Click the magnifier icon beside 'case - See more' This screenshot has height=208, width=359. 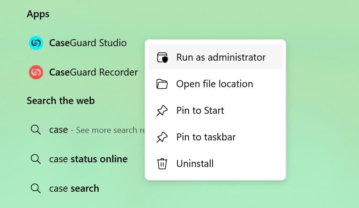click(x=36, y=130)
